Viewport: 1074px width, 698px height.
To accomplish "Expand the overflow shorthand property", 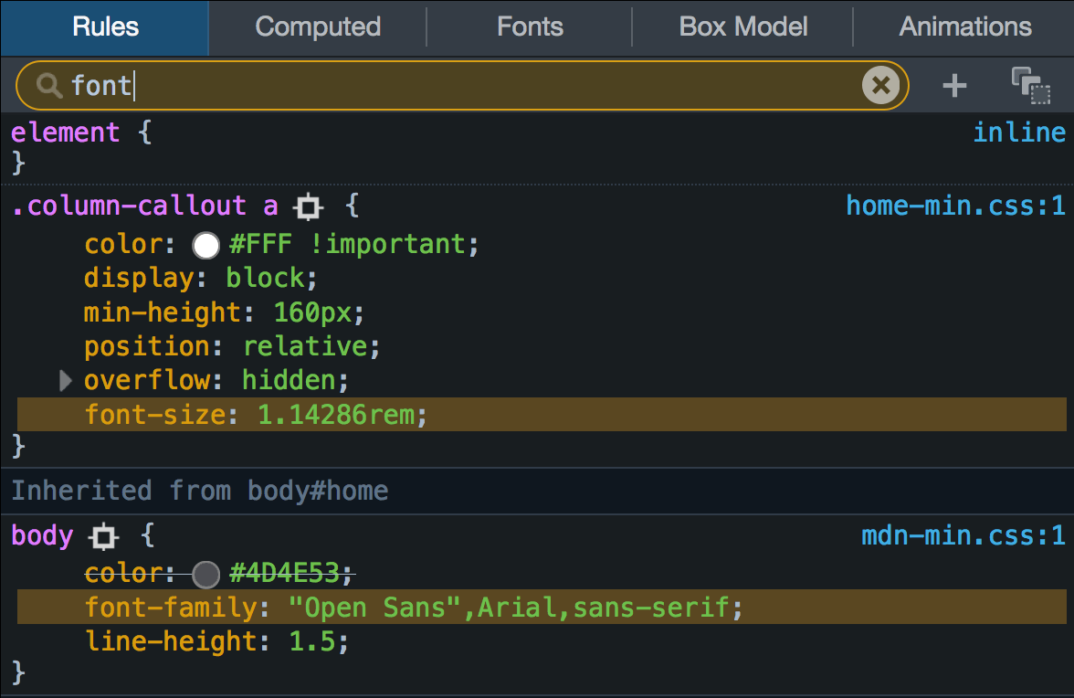I will [x=65, y=380].
